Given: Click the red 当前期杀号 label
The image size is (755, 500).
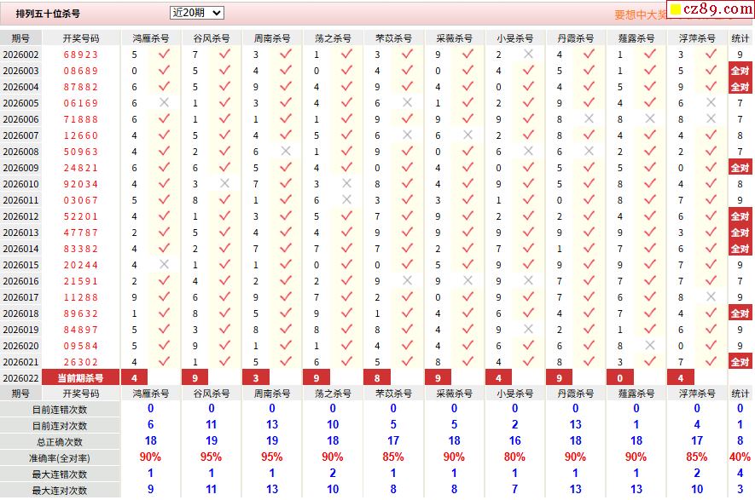Looking at the screenshot, I should [80, 377].
